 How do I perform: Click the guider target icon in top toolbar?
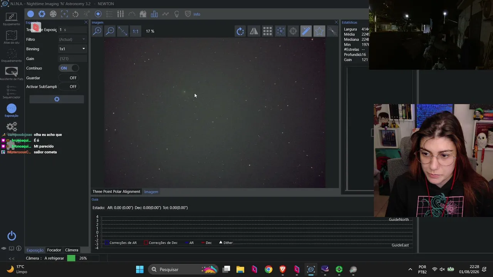coord(98,14)
